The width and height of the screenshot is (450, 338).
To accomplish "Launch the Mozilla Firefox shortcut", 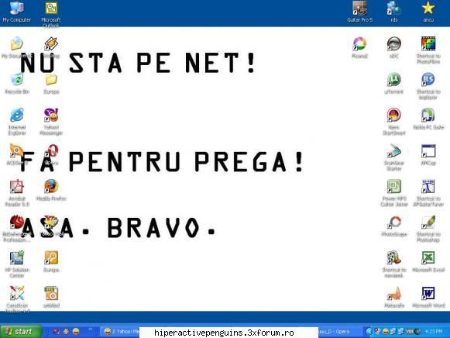I will point(51,190).
